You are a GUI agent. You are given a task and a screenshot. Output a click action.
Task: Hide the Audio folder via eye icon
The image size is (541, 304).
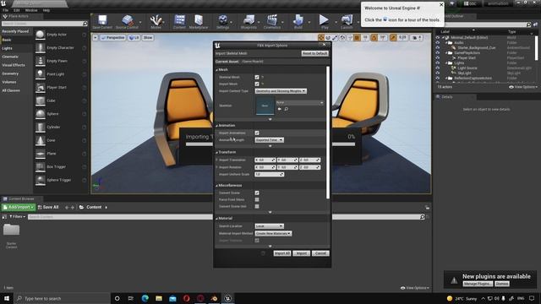438,43
